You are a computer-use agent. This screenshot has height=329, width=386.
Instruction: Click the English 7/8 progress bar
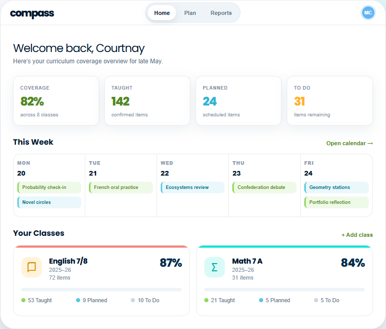pyautogui.click(x=101, y=289)
